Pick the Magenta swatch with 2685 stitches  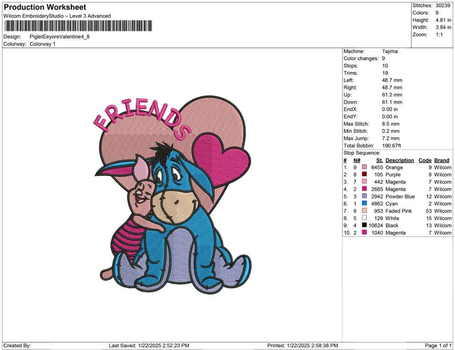coord(364,189)
